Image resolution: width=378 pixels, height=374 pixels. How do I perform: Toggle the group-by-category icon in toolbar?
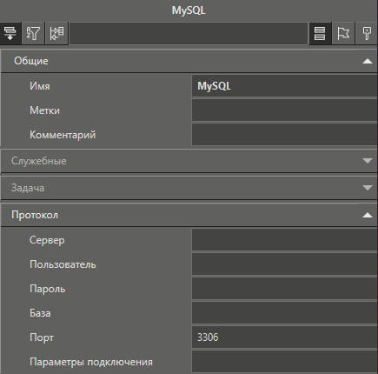[x=10, y=33]
